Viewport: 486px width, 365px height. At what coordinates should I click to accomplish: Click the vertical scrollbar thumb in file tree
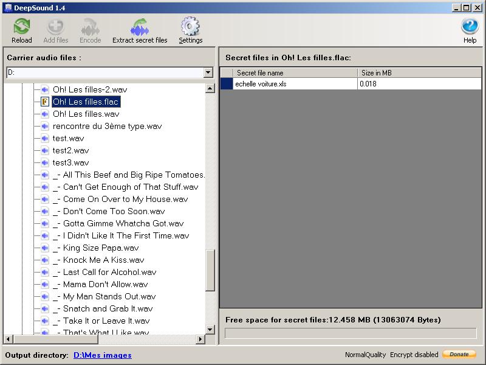[210, 270]
